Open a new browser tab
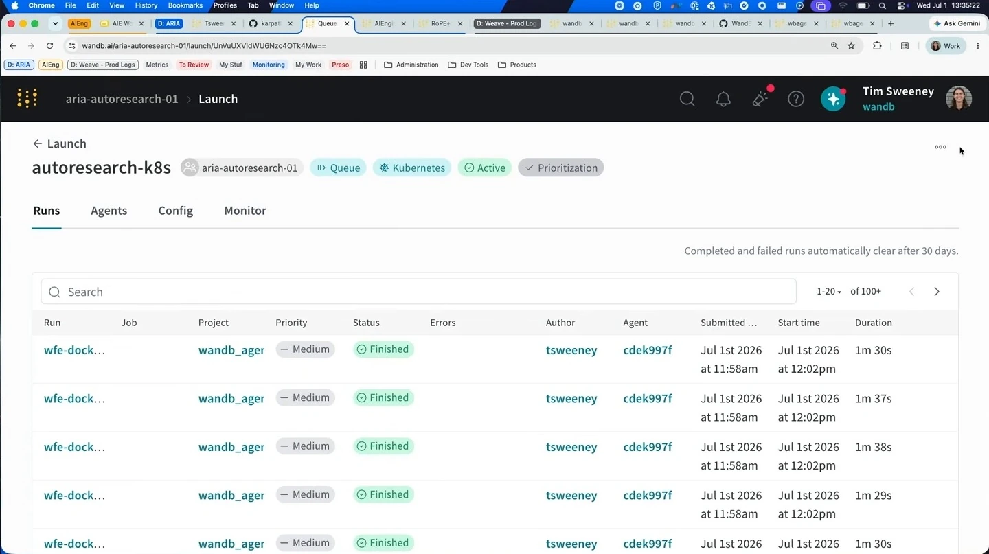 click(891, 23)
